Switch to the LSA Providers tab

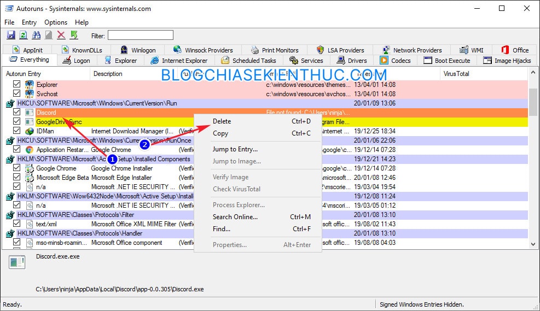coord(340,50)
